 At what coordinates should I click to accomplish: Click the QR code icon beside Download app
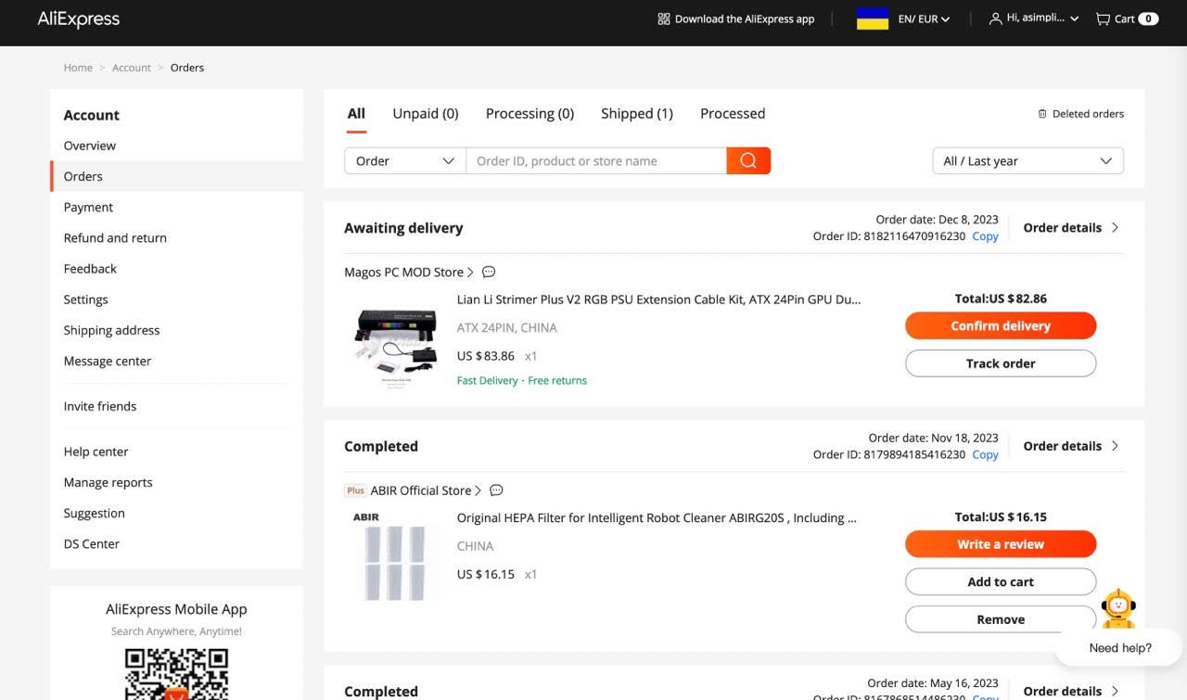pyautogui.click(x=663, y=19)
